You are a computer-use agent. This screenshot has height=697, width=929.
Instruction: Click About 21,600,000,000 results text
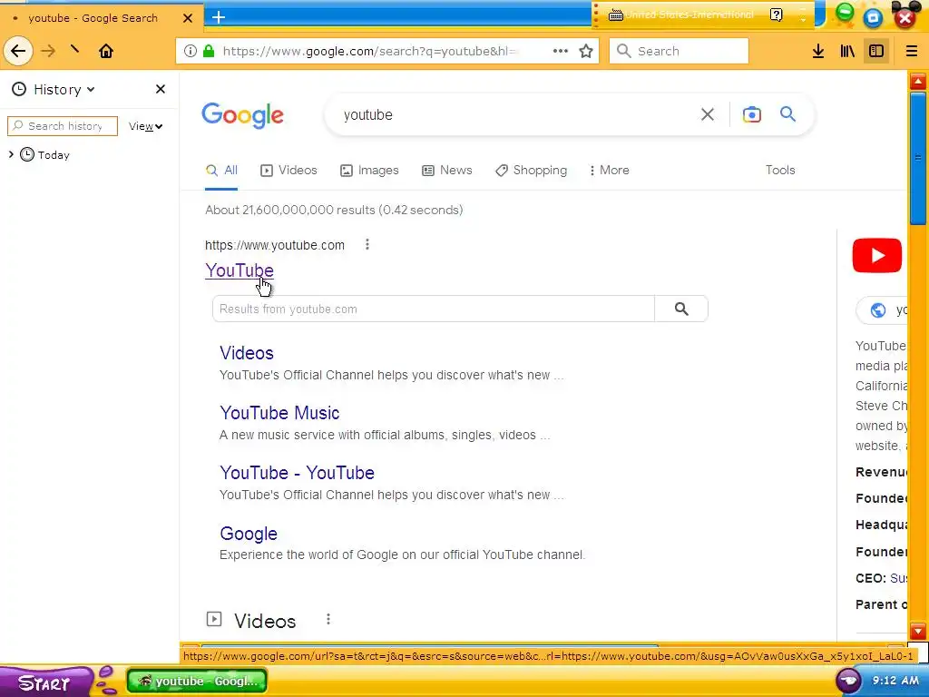[x=334, y=210]
